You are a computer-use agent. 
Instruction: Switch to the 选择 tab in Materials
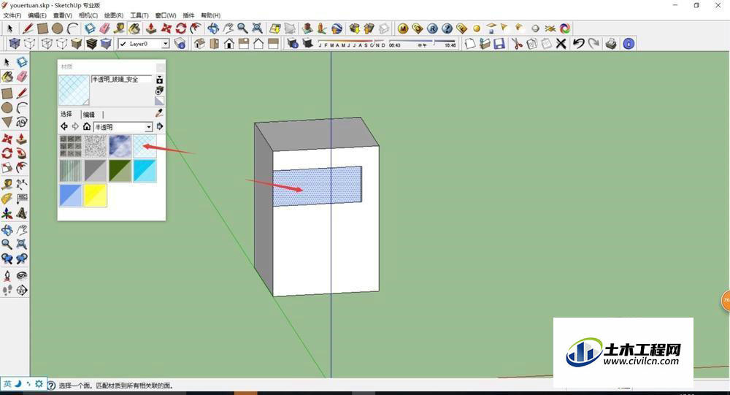[x=66, y=114]
